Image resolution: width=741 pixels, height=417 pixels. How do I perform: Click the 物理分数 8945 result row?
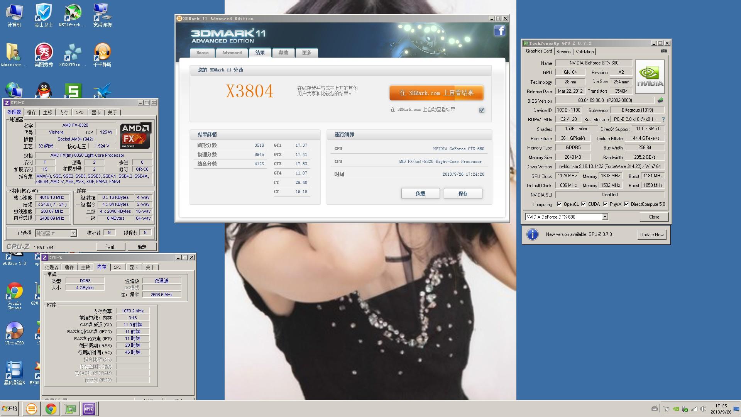tap(230, 154)
